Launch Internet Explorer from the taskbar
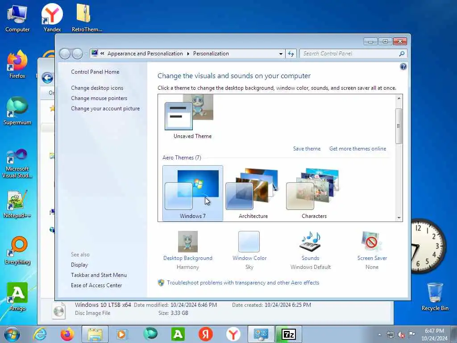 tap(39, 334)
